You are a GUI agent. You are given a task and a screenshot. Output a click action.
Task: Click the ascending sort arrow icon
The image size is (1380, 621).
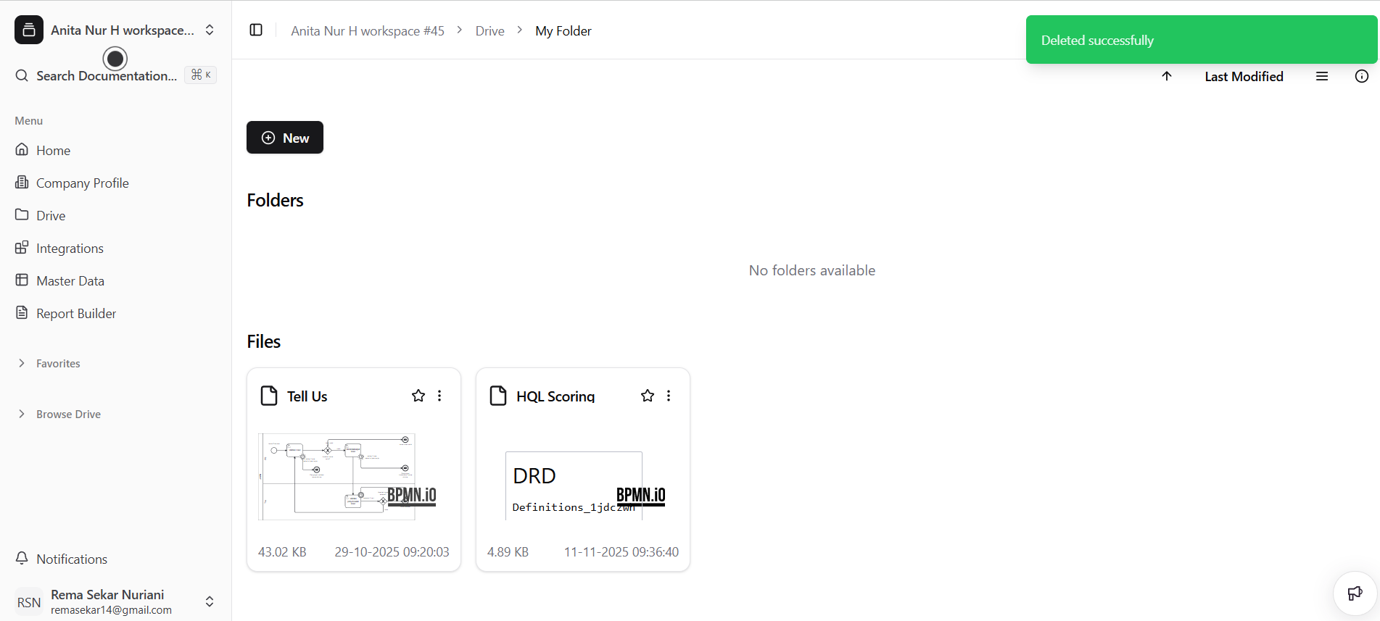(x=1167, y=76)
